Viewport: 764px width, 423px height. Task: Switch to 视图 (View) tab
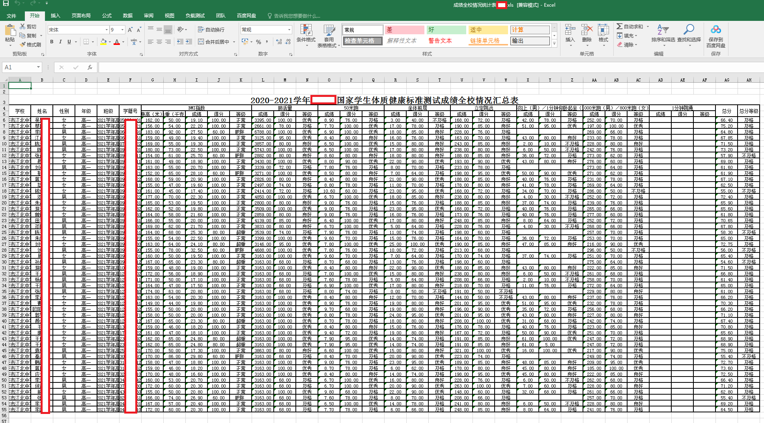coord(170,16)
